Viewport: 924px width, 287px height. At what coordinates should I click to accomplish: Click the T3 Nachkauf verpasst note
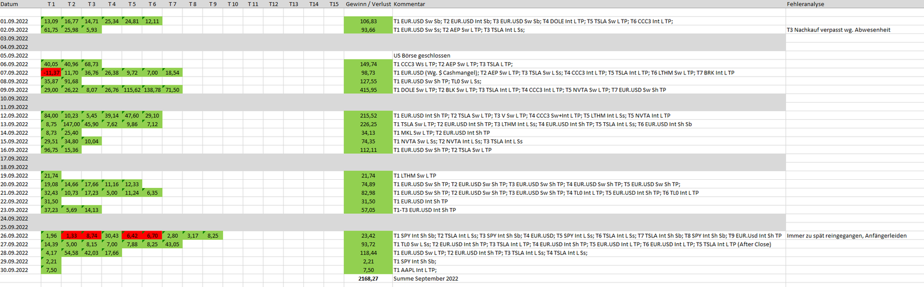838,30
